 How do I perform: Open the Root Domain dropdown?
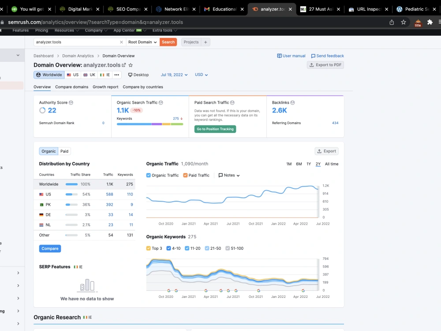142,42
